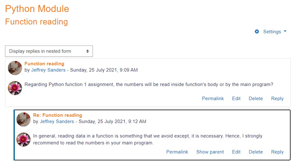Screen dimensions: 295x167
Task: Click the Settings gear icon
Action: point(257,31)
